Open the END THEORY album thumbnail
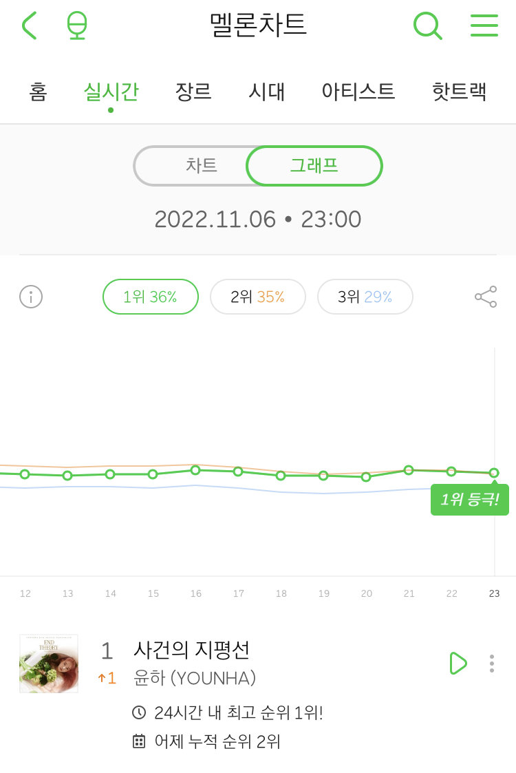The height and width of the screenshot is (773, 516). [49, 664]
